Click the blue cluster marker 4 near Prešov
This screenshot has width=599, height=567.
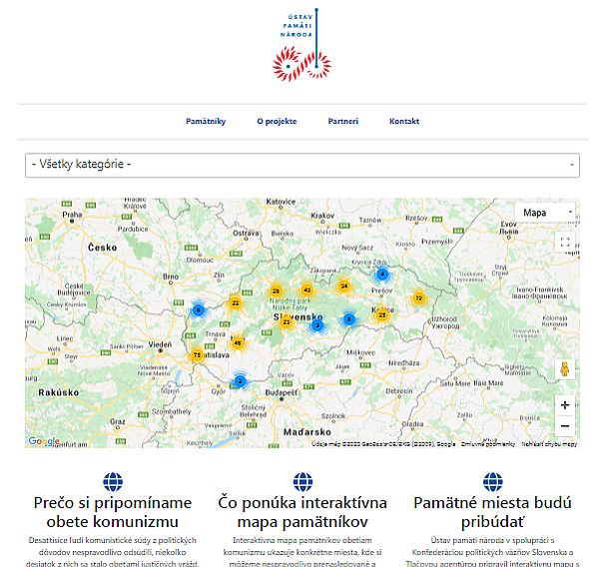click(382, 275)
